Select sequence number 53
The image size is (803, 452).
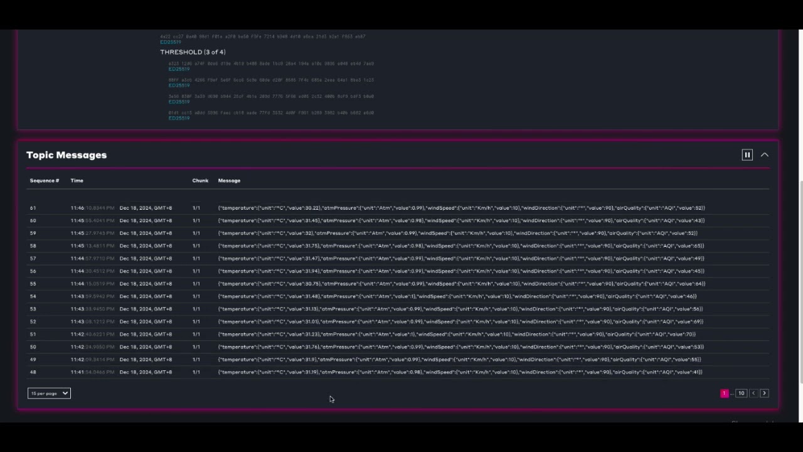[x=33, y=309]
